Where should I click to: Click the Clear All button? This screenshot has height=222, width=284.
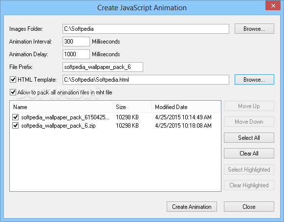(249, 154)
